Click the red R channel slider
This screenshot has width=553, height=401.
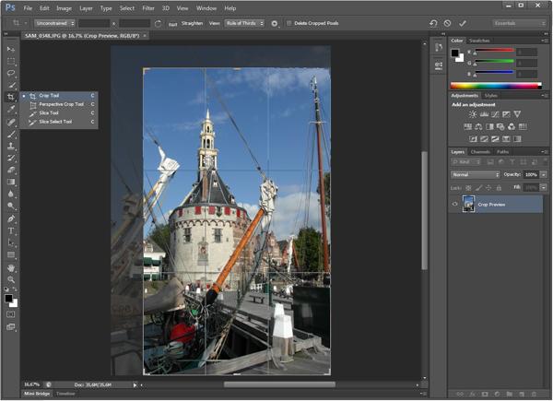(x=494, y=51)
